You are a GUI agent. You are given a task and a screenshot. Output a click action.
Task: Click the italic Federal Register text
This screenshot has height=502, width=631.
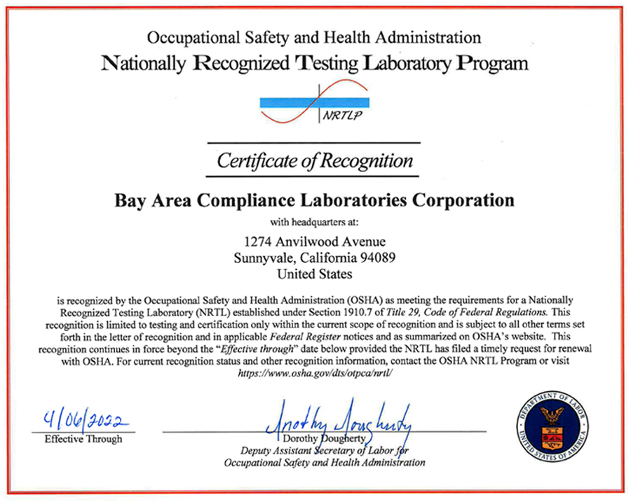306,337
